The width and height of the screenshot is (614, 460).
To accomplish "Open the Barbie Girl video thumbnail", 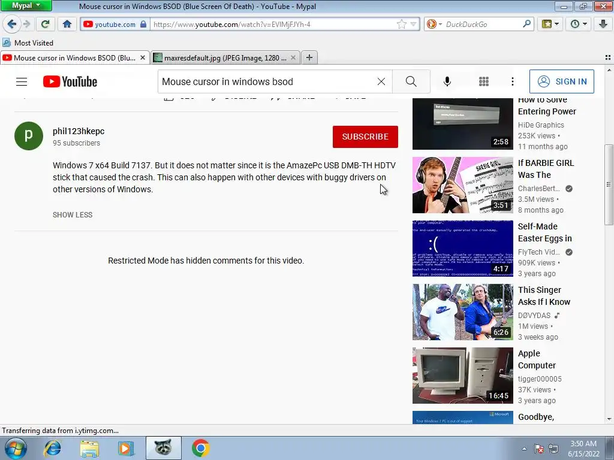I will click(462, 185).
